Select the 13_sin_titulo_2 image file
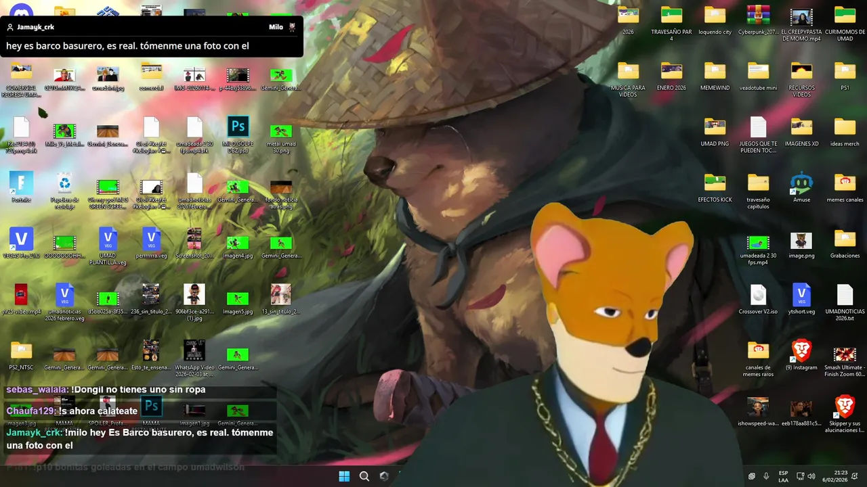The height and width of the screenshot is (487, 867). point(281,300)
